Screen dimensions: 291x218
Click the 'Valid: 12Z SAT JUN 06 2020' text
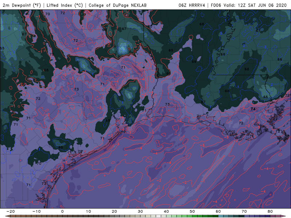point(255,5)
